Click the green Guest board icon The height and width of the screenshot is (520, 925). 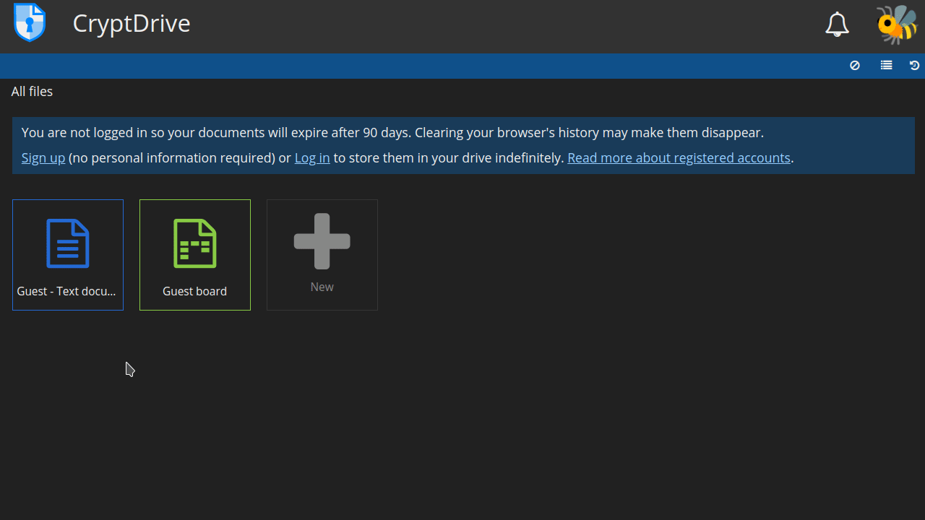coord(195,243)
